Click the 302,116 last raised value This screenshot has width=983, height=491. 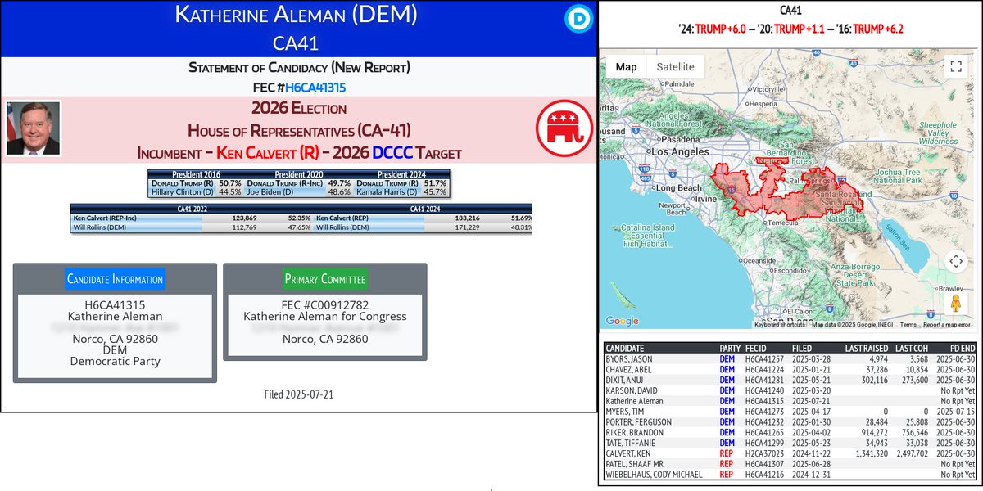(873, 380)
